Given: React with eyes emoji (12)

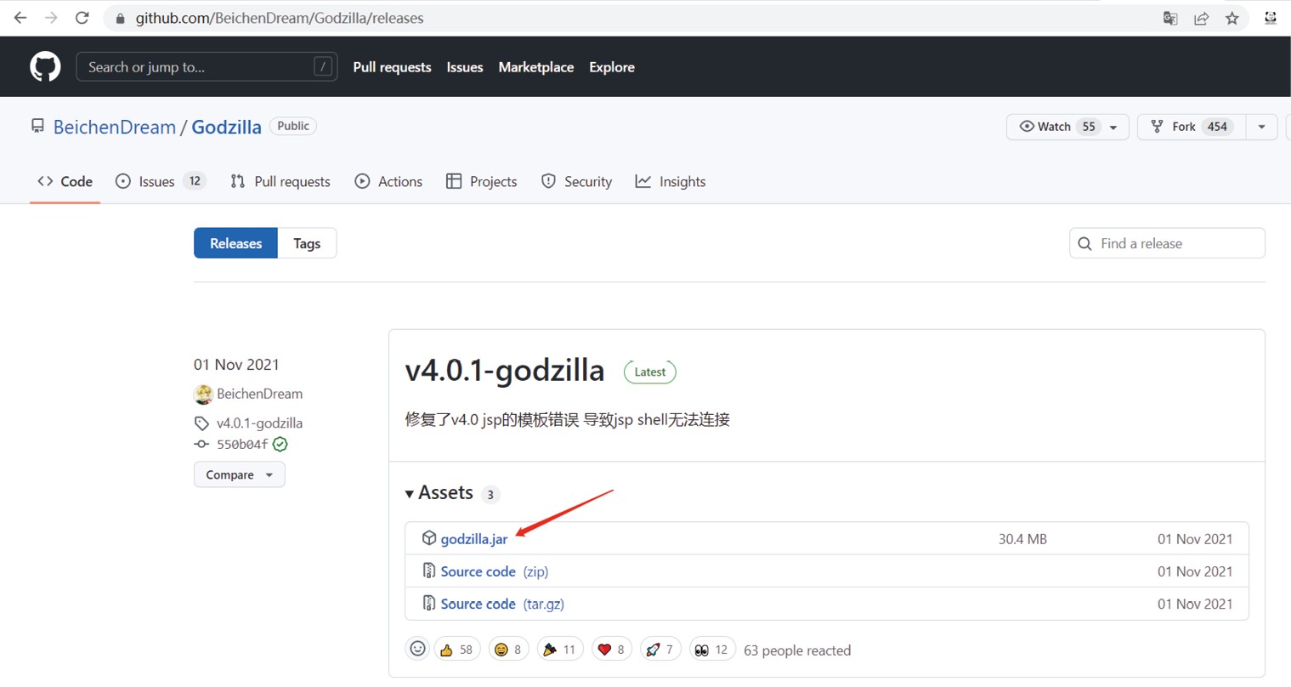Looking at the screenshot, I should (712, 649).
